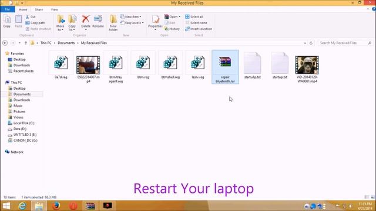
Task: Open the Copy to menu
Action: coord(72,23)
